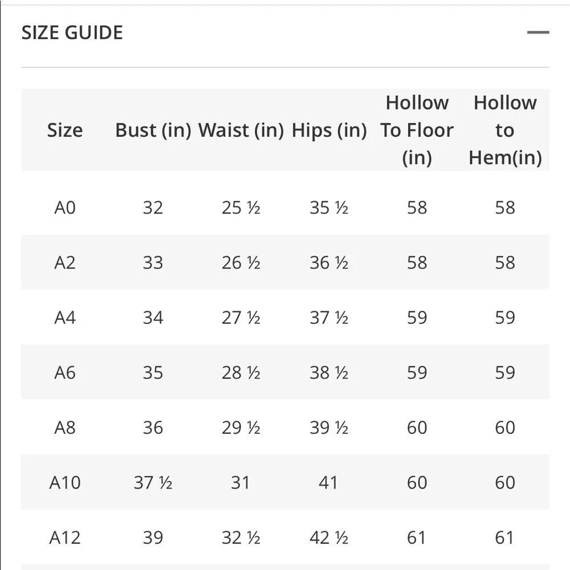Select the Hollow to Hem(in) header
Image resolution: width=570 pixels, height=570 pixels.
click(505, 131)
